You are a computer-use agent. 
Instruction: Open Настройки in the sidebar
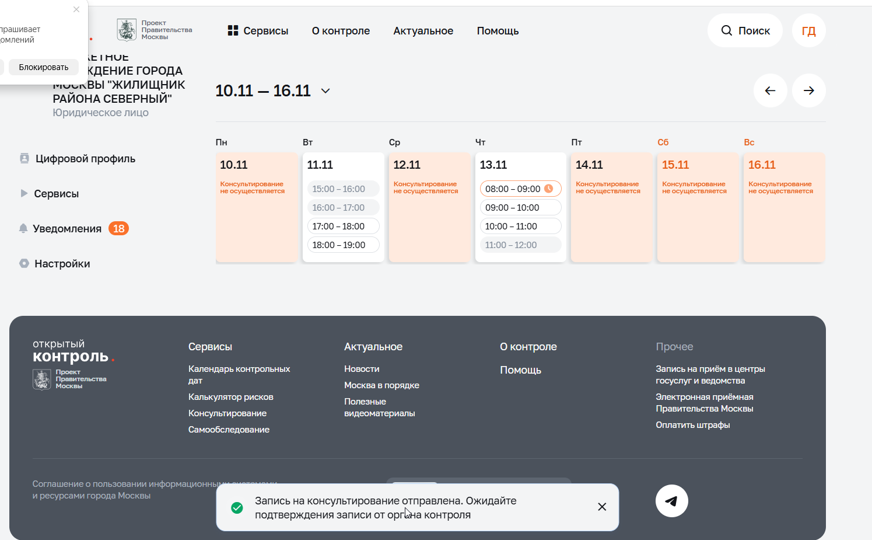(x=62, y=263)
